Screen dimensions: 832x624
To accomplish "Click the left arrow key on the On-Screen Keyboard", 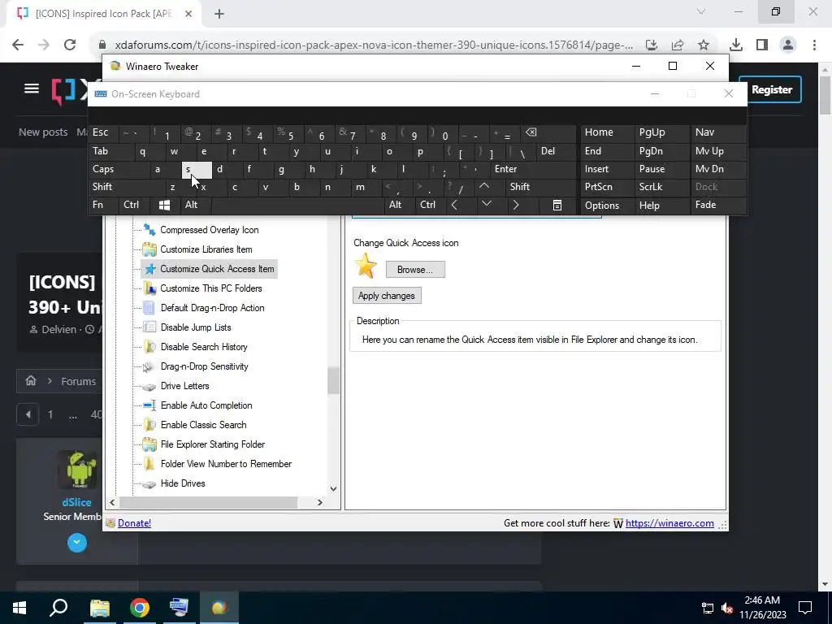I will 455,206.
